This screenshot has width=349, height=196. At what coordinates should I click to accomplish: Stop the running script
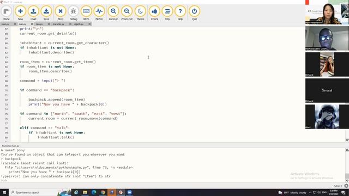61,13
